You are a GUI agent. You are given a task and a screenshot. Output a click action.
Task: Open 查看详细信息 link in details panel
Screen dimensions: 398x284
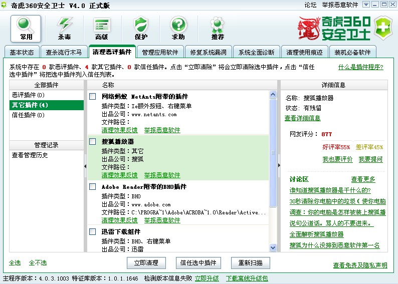pyautogui.click(x=303, y=118)
